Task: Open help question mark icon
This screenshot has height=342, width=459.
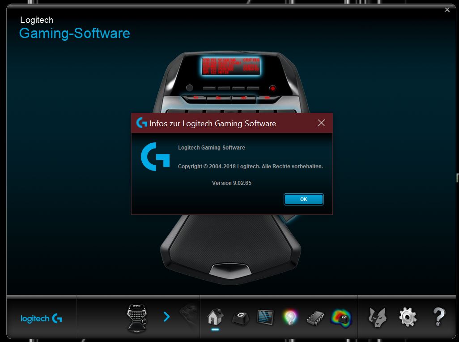Action: 439,317
